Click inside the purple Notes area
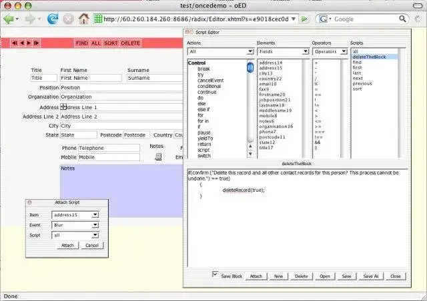 coord(121,190)
